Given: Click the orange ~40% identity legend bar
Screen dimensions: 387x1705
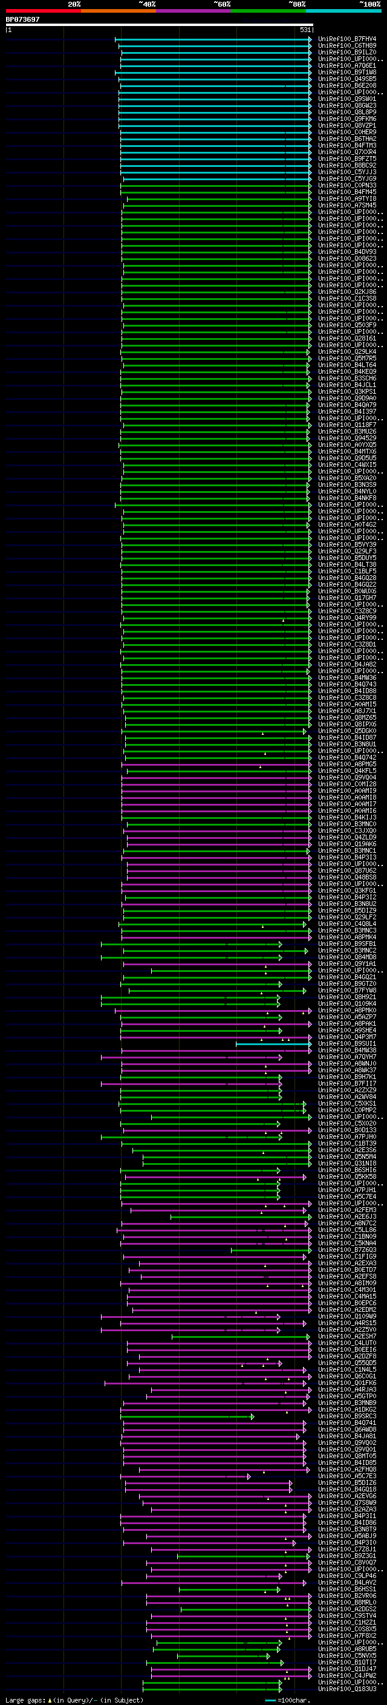Looking at the screenshot, I should 119,11.
